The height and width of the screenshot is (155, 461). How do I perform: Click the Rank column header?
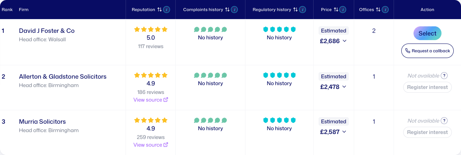coord(7,10)
